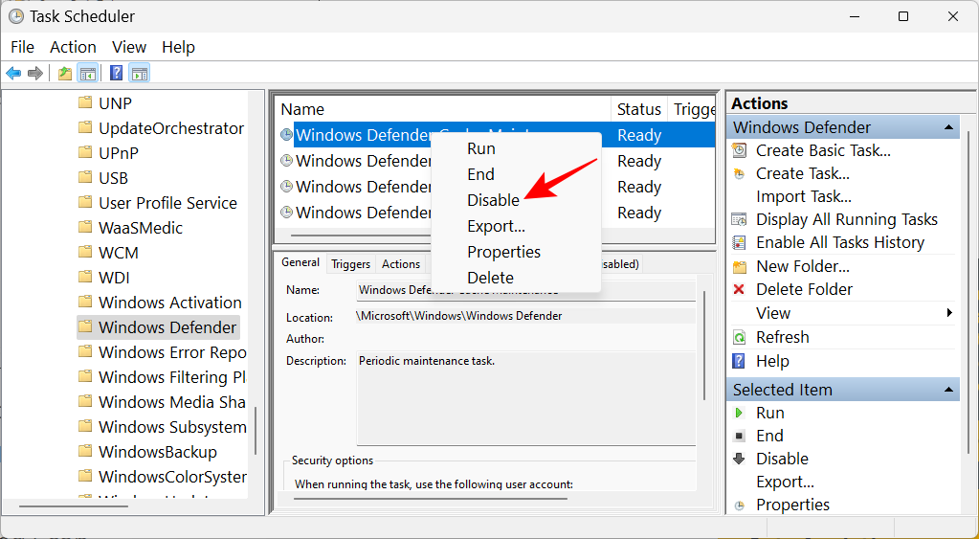Toggle the Show/Hide Action Pane toolbar icon
Viewport: 979px width, 539px height.
tap(140, 73)
